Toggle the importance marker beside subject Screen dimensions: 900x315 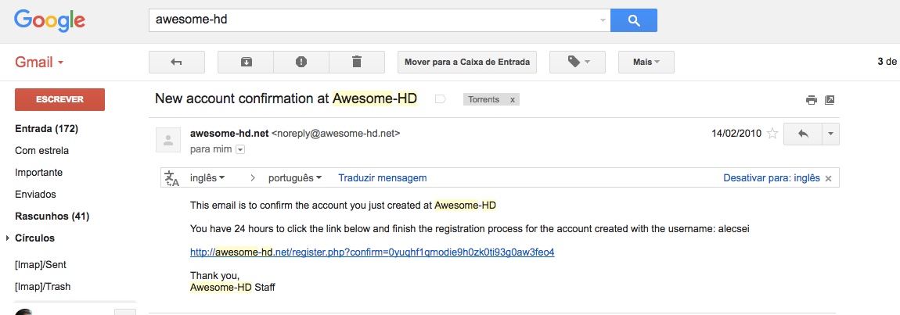click(441, 99)
